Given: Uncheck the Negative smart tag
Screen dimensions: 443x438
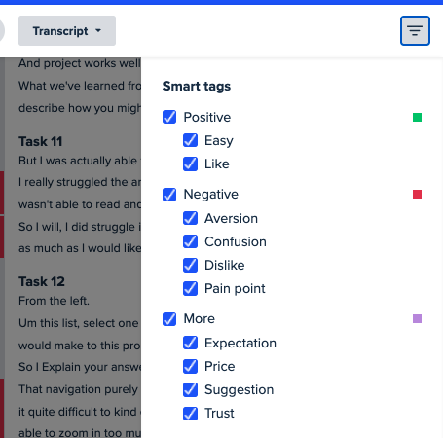Looking at the screenshot, I should 169,195.
